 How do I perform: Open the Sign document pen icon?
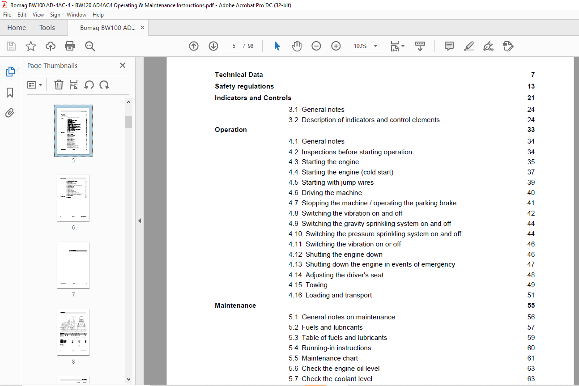488,46
